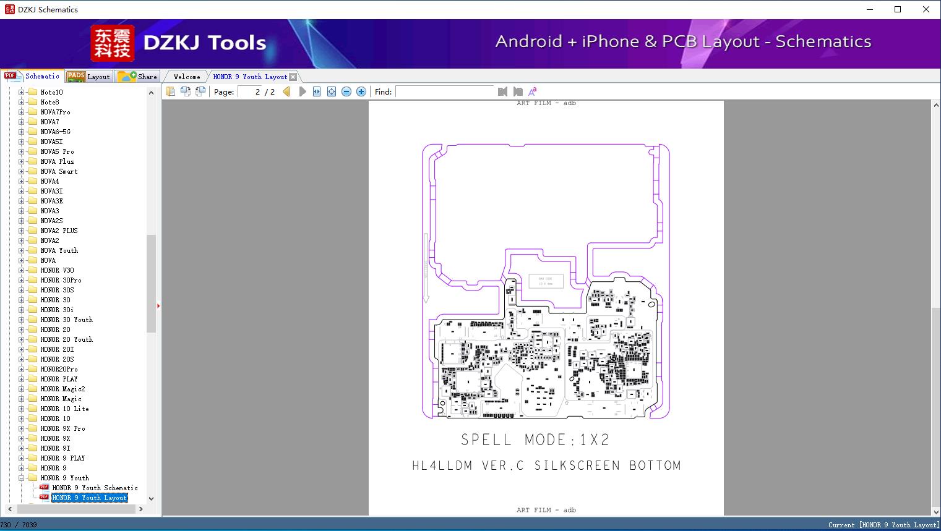Click the page number input field
This screenshot has width=941, height=531.
coord(250,91)
